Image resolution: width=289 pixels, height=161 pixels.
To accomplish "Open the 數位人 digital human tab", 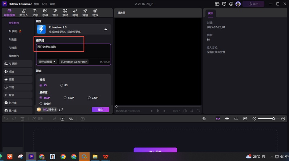I will click(24, 13).
